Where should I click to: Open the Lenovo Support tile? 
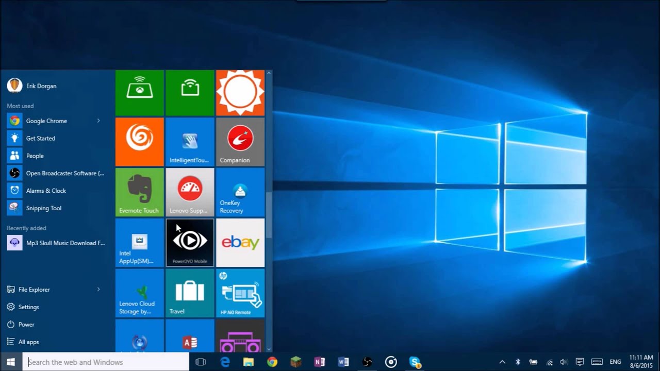(x=190, y=192)
